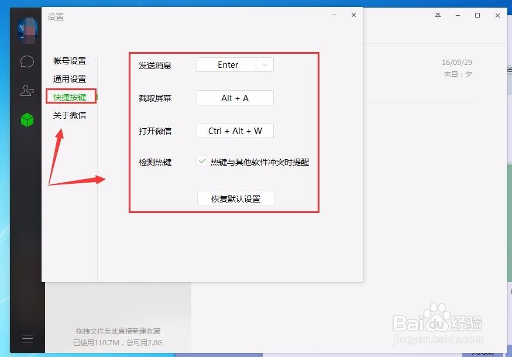The height and width of the screenshot is (357, 512).
Task: Open the hamburger menu at bottom left
Action: 27,338
